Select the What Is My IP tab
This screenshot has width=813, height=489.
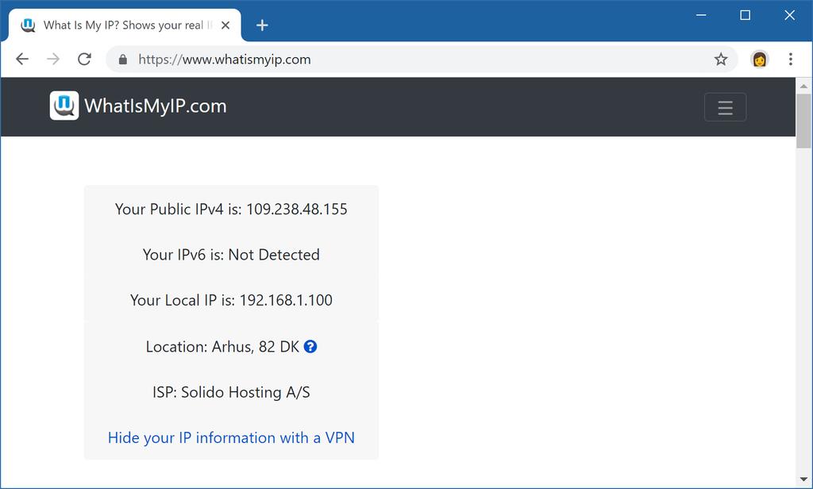[125, 25]
